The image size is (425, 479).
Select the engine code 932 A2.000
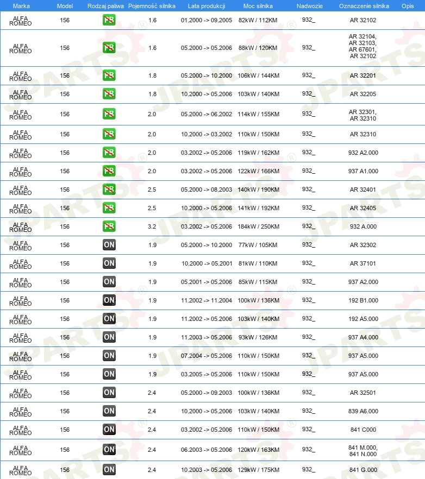(363, 153)
